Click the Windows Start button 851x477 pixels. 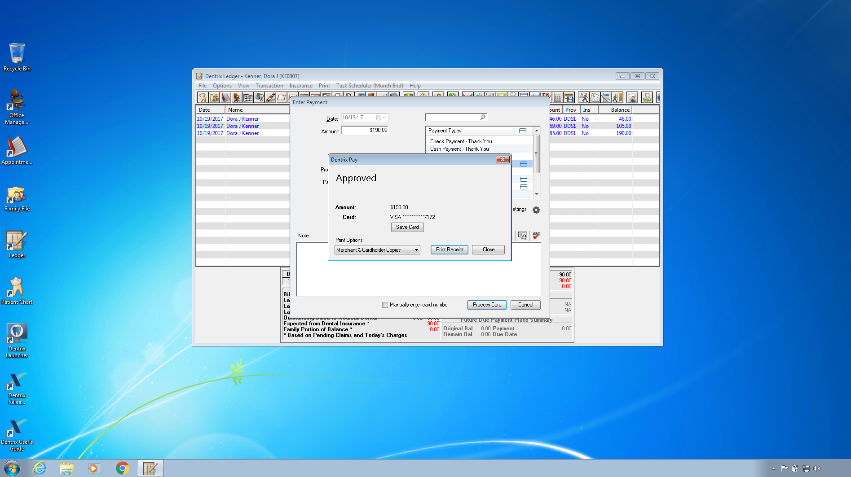[x=12, y=468]
